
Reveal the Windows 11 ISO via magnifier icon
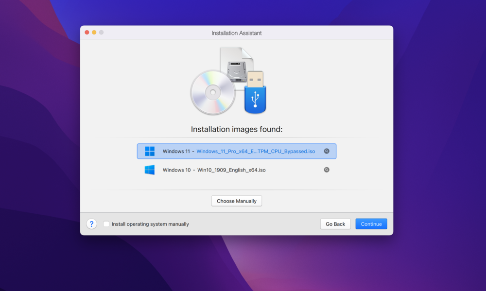pyautogui.click(x=327, y=151)
